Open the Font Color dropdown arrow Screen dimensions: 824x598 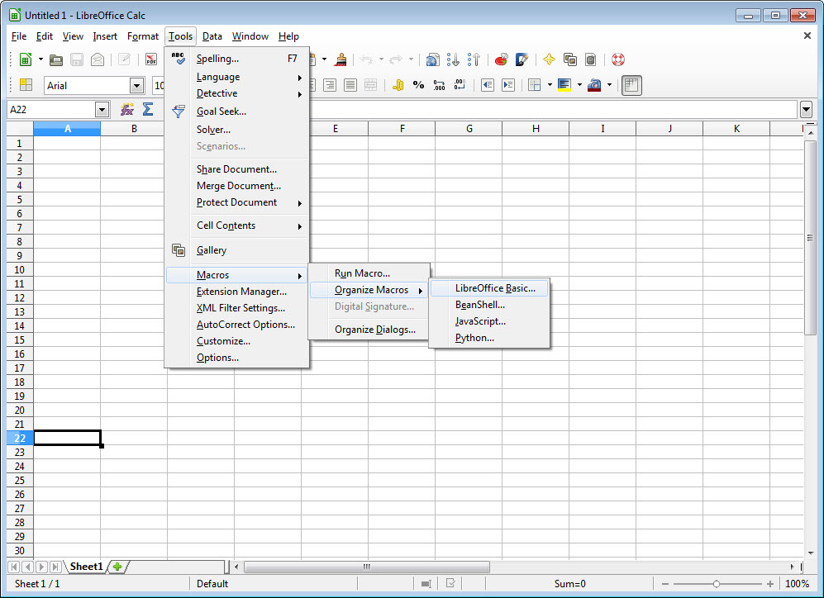[610, 84]
